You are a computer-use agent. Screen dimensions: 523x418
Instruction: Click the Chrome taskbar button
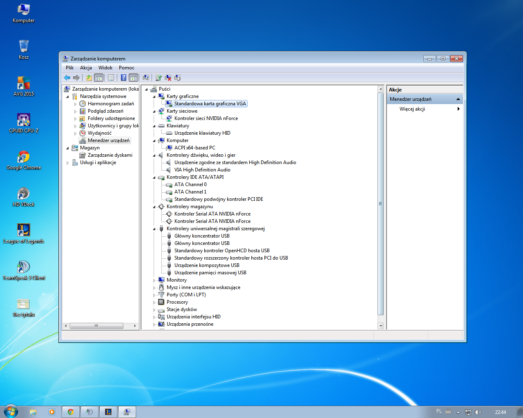(71, 412)
